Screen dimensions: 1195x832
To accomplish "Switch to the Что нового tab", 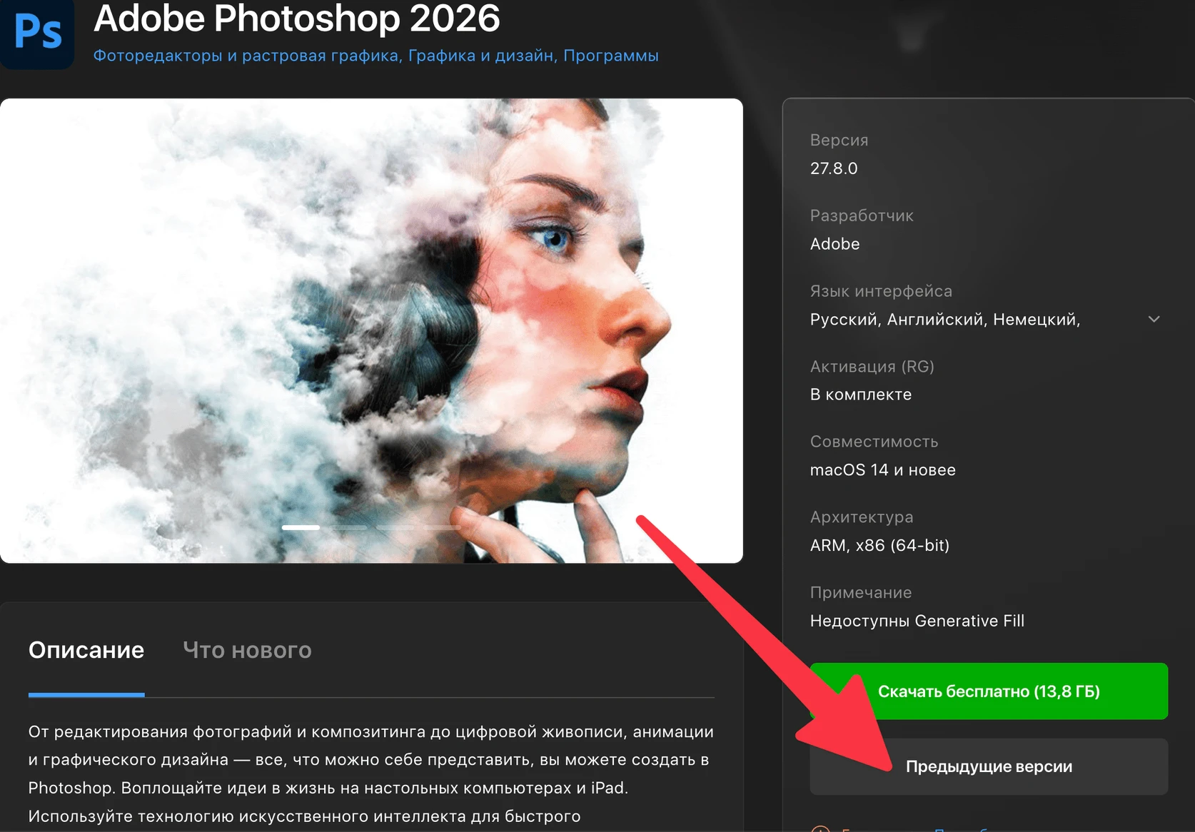I will [x=247, y=650].
